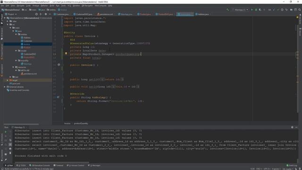Collapse the main folder in project tree
This screenshot has height=170, width=302.
10,28
